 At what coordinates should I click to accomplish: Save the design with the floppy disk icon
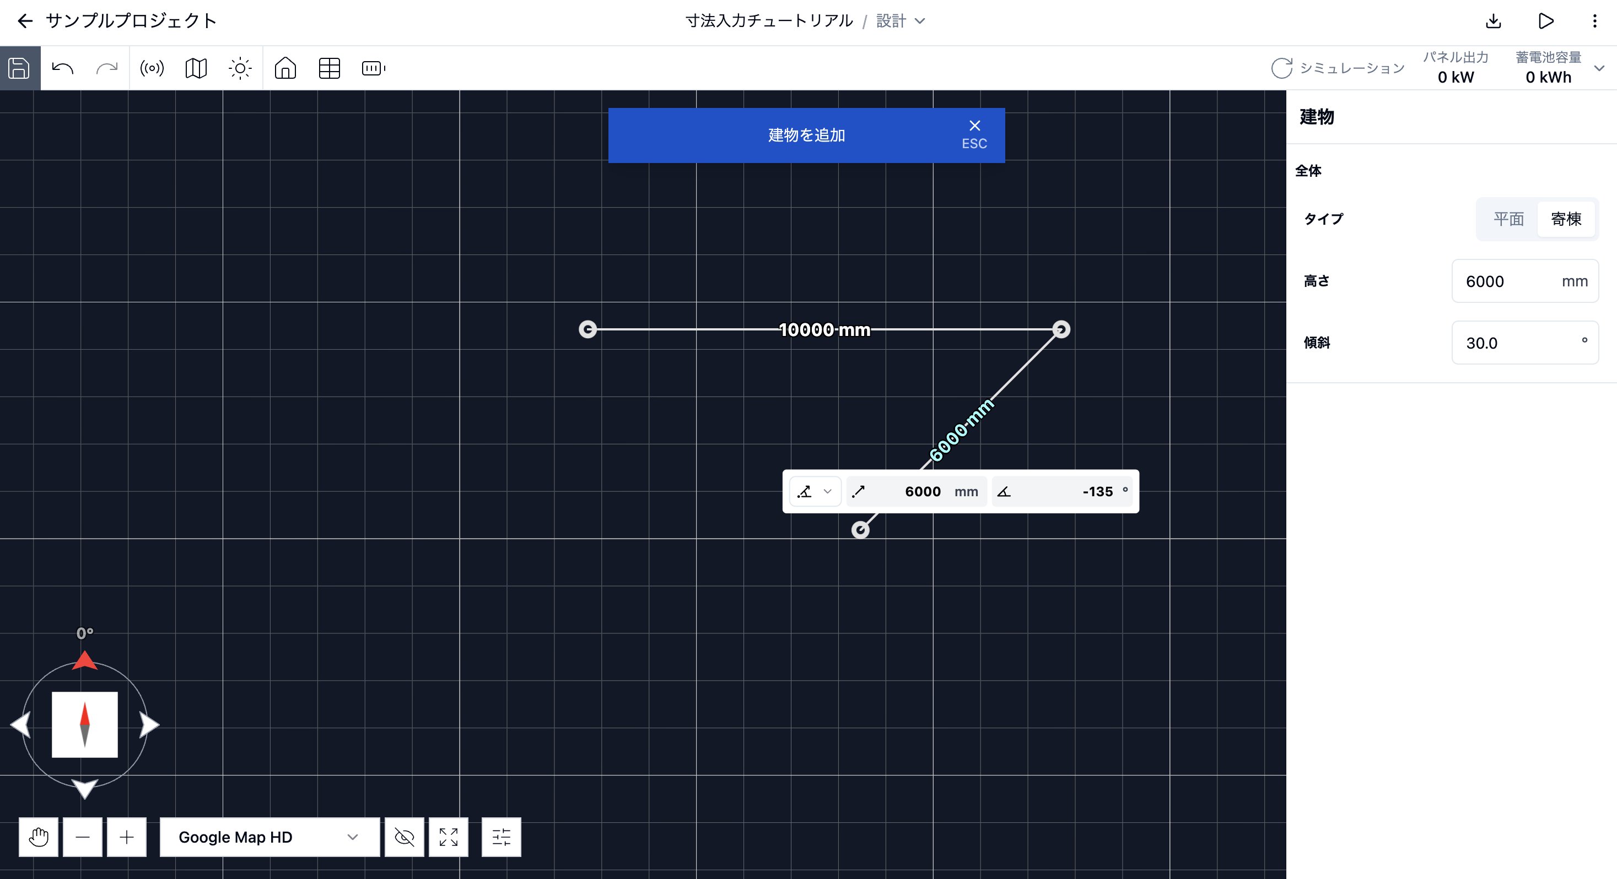point(19,68)
